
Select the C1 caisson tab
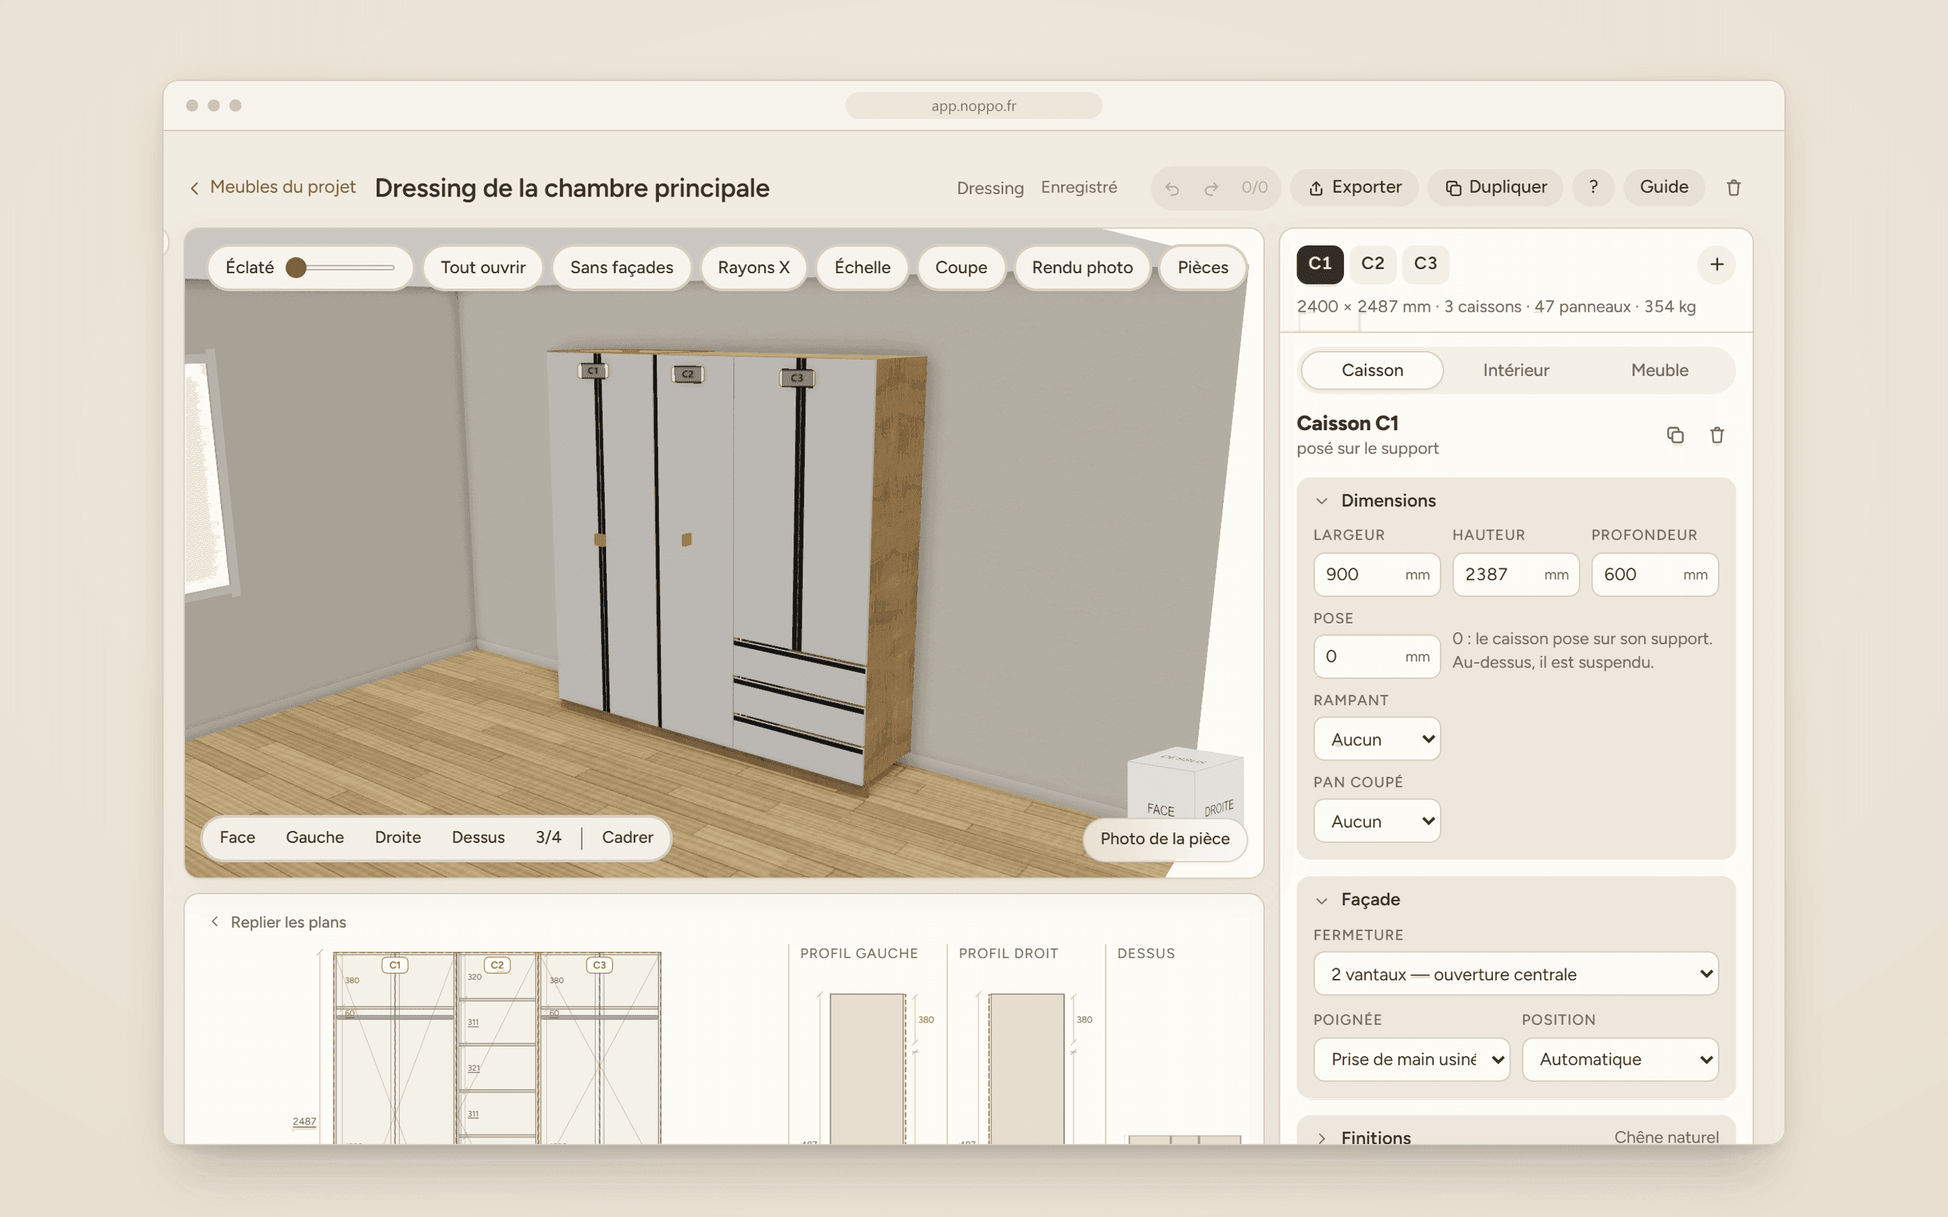coord(1320,264)
